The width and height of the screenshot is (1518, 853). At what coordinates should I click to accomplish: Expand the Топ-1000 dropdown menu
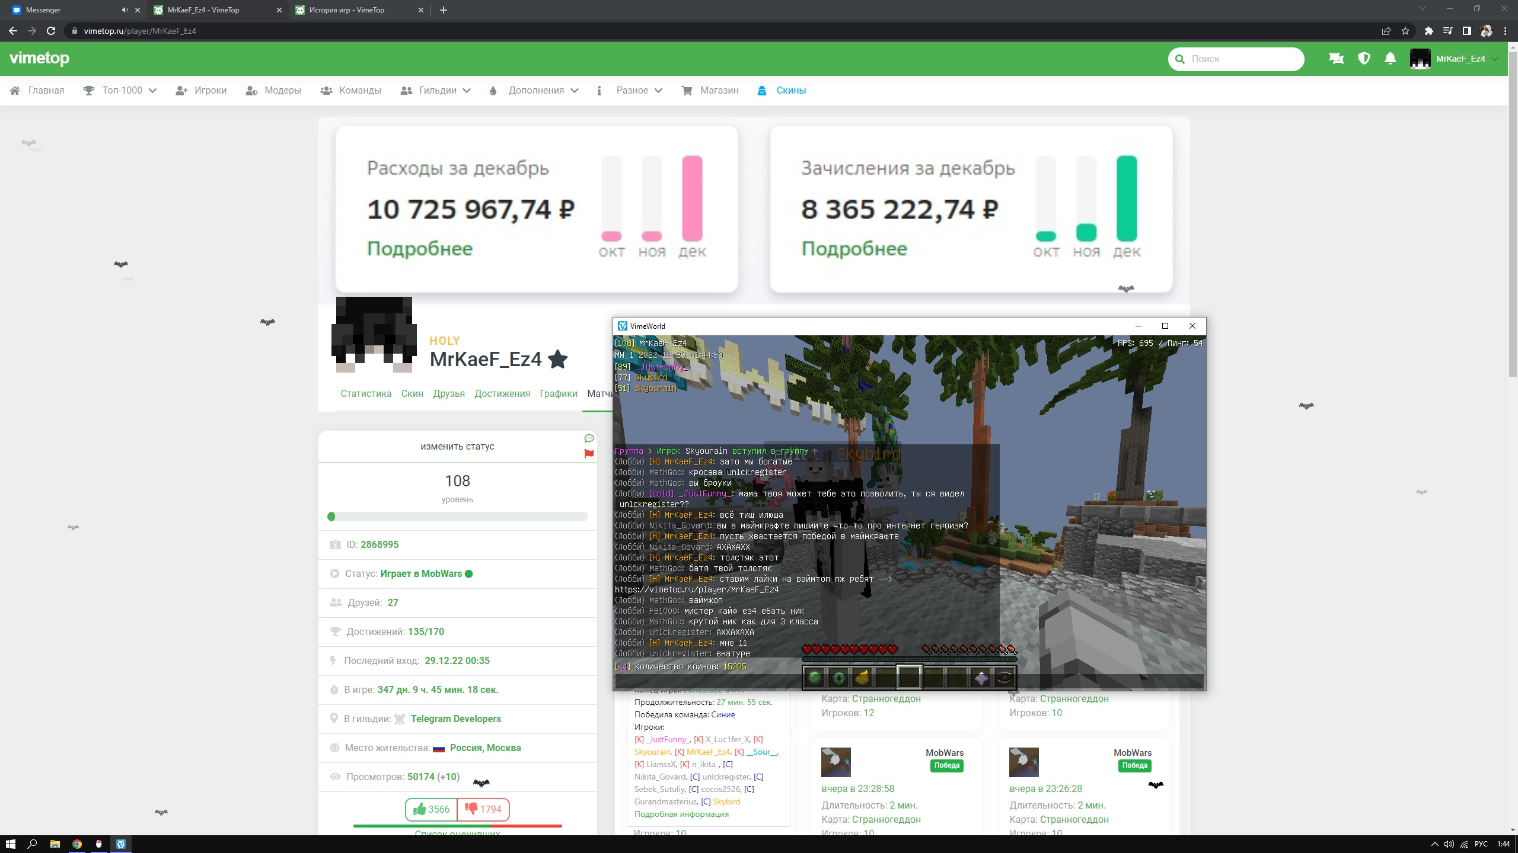(x=122, y=91)
